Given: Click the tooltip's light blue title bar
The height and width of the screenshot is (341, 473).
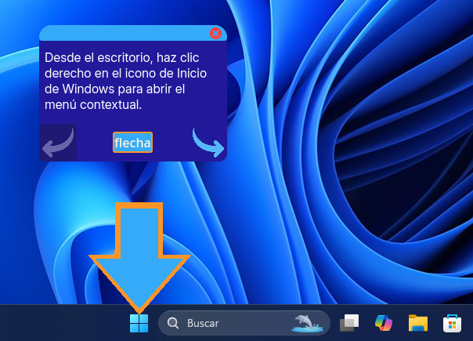Looking at the screenshot, I should pos(117,34).
